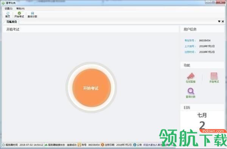
Task: Click the 用户信息 panel header
Action: 202,29
